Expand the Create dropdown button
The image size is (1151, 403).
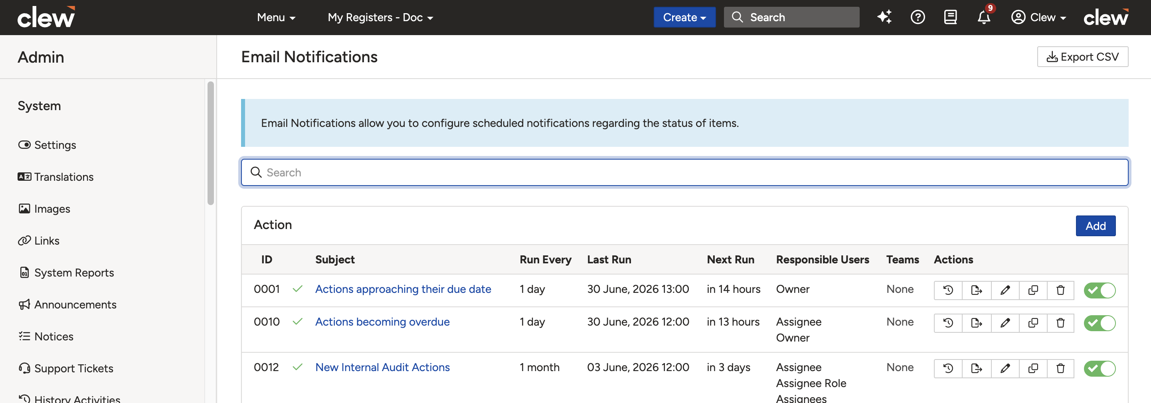pyautogui.click(x=684, y=18)
